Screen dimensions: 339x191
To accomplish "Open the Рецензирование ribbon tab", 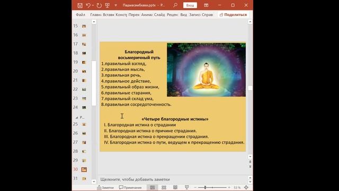I will (172, 15).
